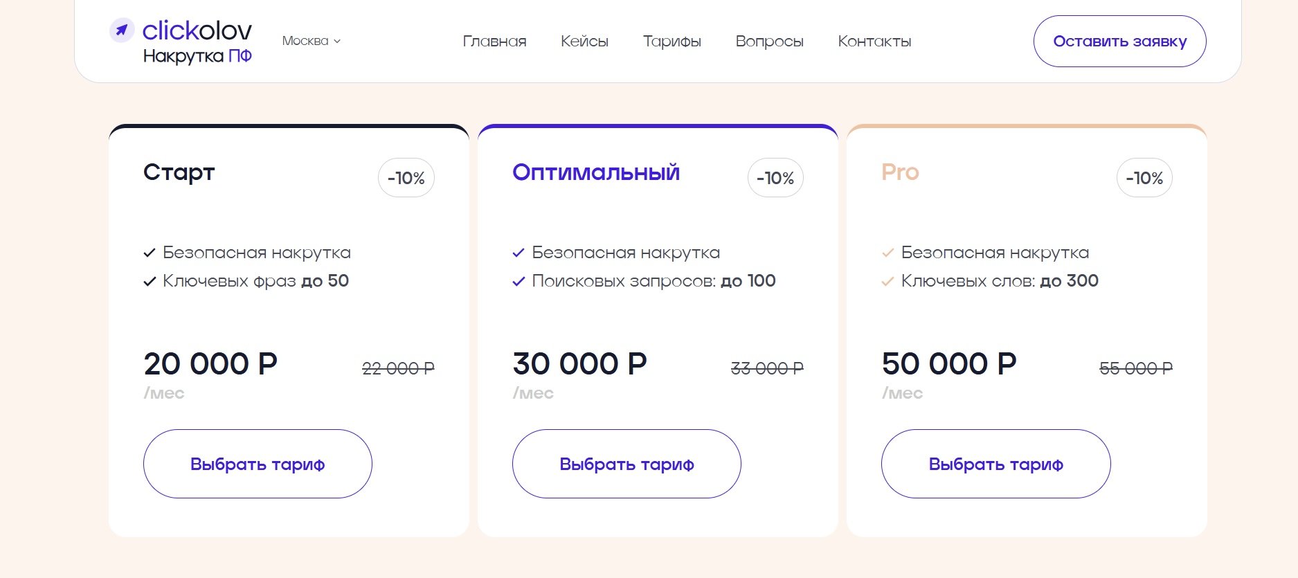
Task: Click the clickolov arrow logo icon
Action: [122, 30]
